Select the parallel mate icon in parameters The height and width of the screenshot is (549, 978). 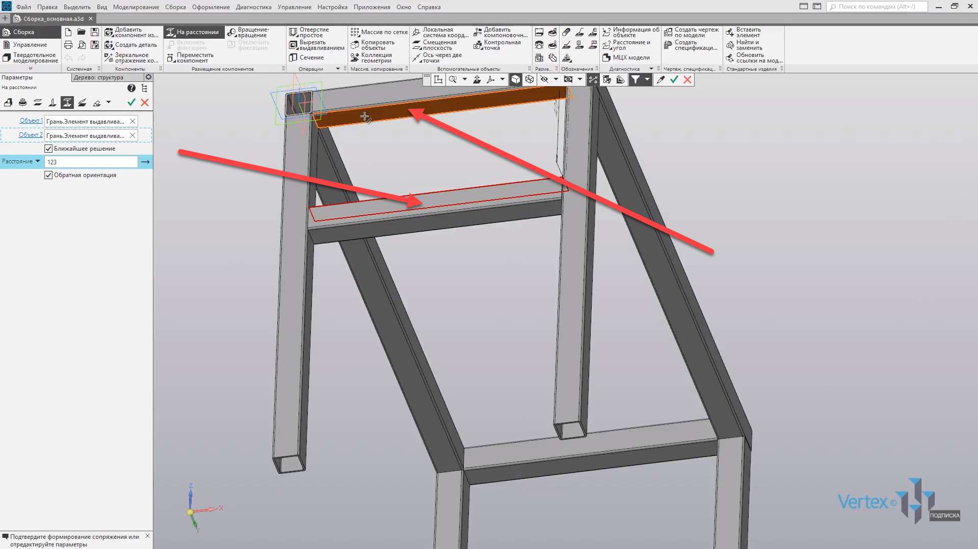(x=37, y=102)
